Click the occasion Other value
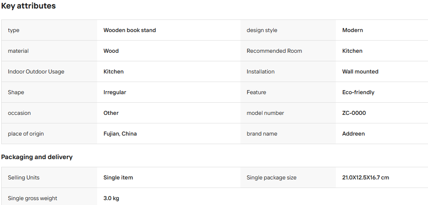The width and height of the screenshot is (428, 205). coord(111,113)
